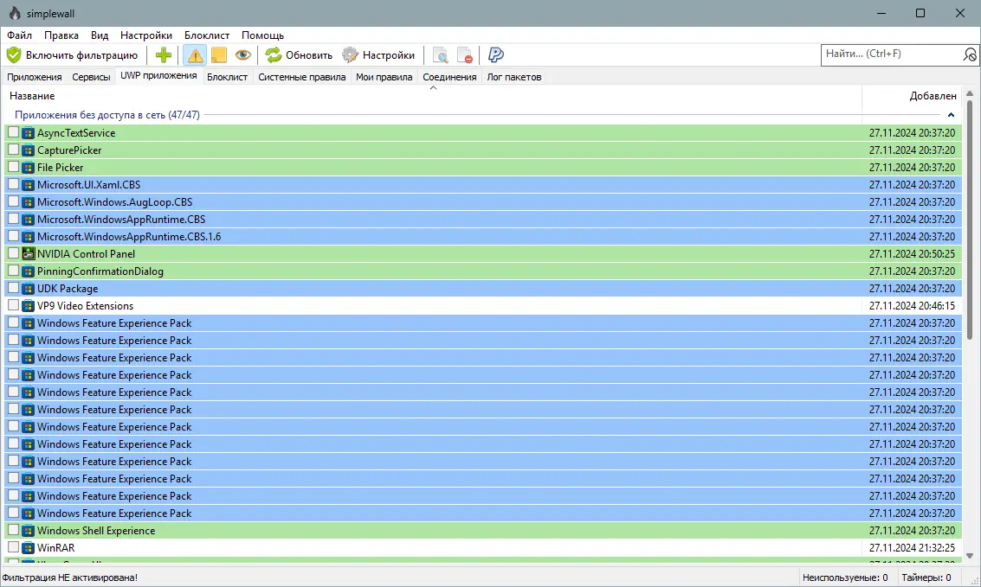
Task: Open the Помощь menu
Action: point(262,35)
